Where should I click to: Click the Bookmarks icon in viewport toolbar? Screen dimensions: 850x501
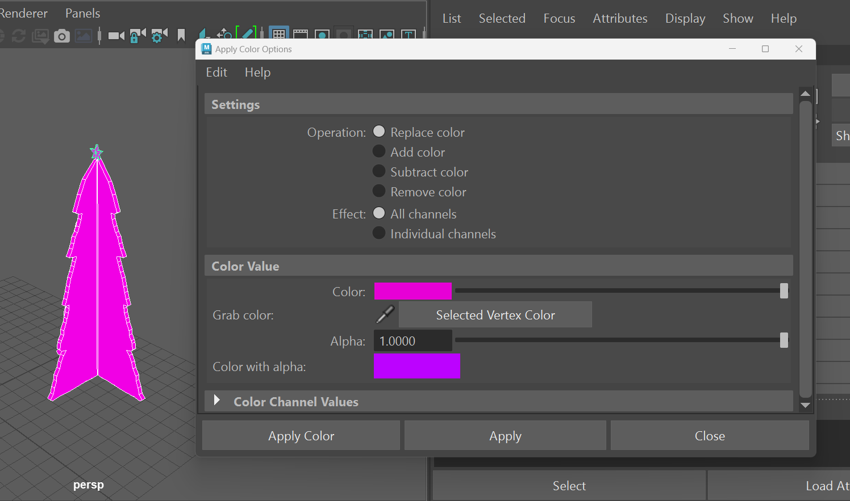pos(181,36)
